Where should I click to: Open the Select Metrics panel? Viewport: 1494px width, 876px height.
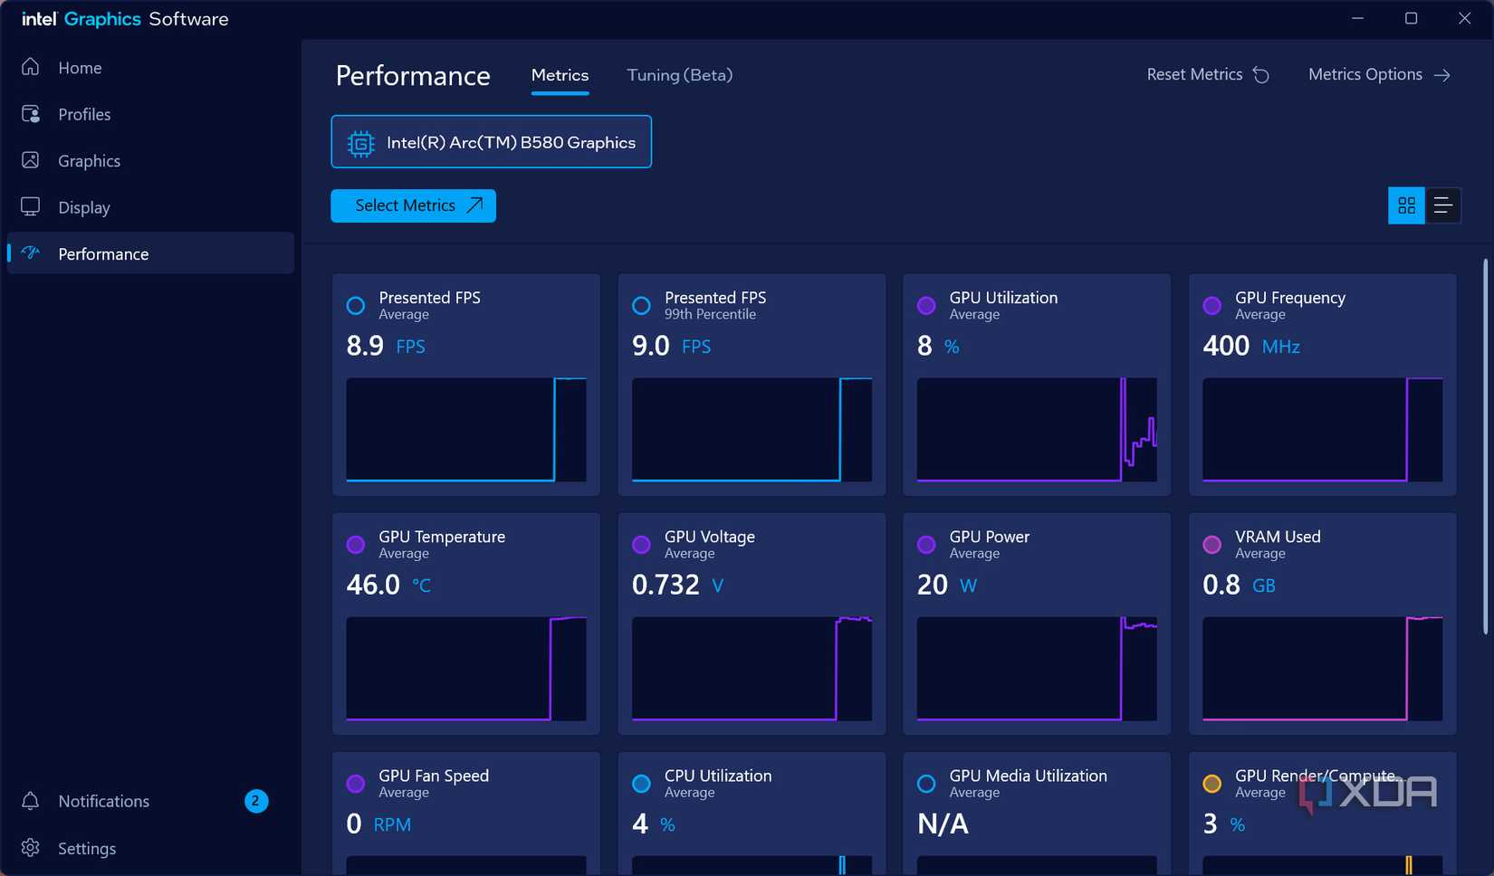coord(413,205)
